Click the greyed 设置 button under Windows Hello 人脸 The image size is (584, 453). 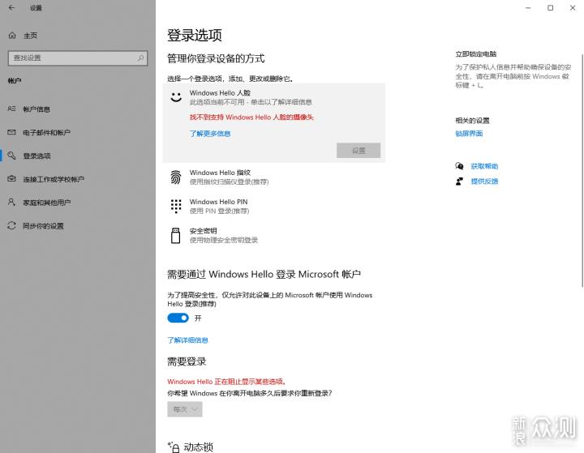(x=359, y=151)
